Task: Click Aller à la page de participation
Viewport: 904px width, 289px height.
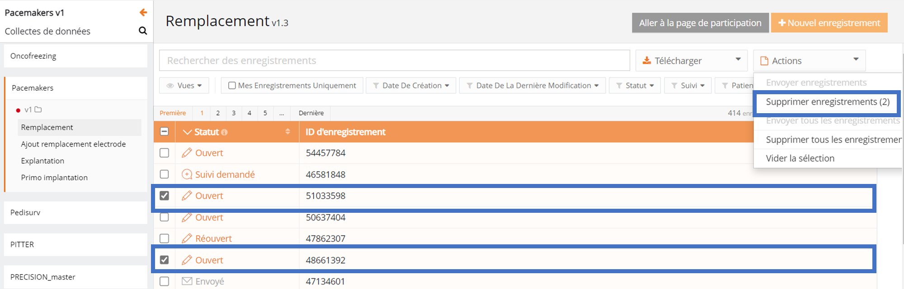Action: point(700,23)
